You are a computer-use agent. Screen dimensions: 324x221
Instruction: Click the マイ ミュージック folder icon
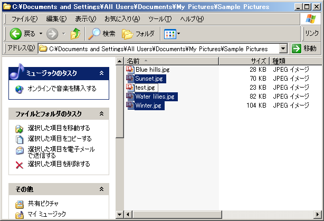(20, 215)
